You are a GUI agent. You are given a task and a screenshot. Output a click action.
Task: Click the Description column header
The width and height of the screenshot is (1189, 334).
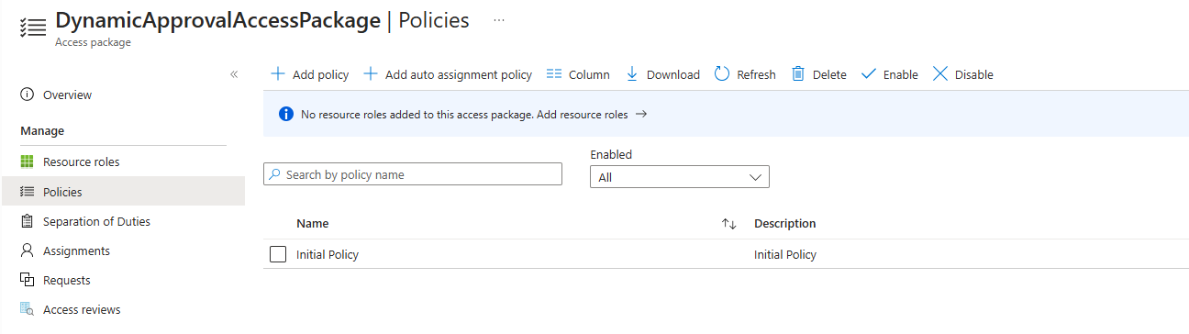pyautogui.click(x=785, y=223)
